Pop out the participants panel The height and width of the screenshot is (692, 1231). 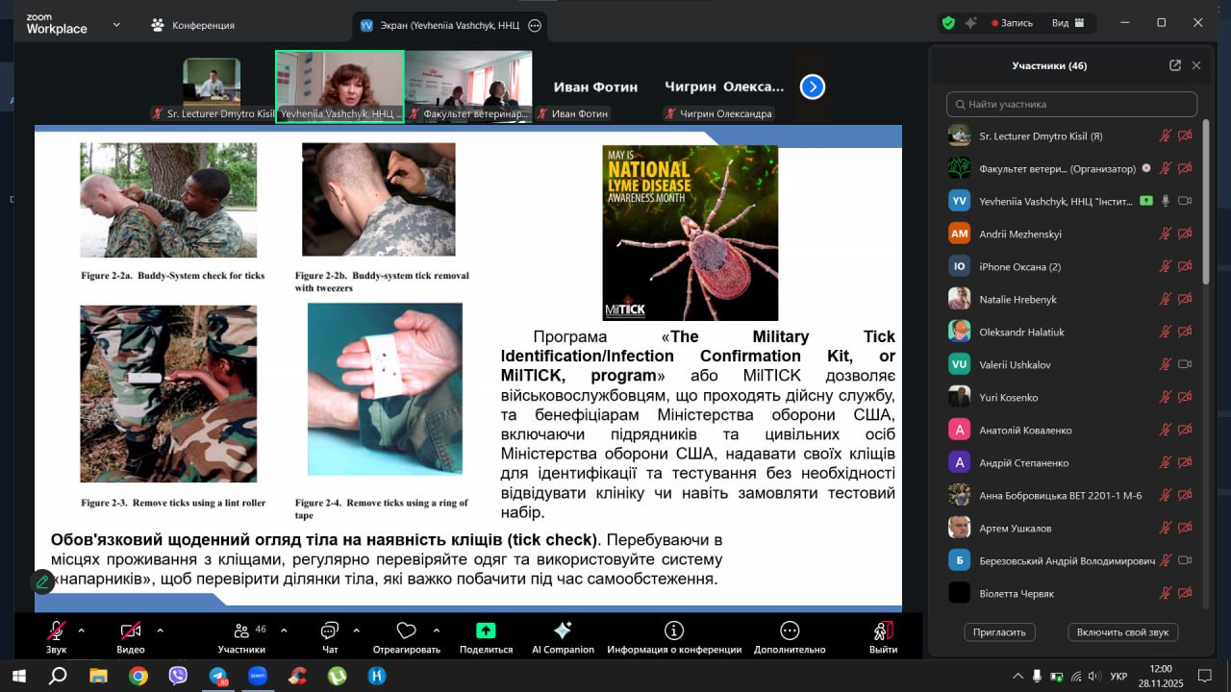point(1174,65)
